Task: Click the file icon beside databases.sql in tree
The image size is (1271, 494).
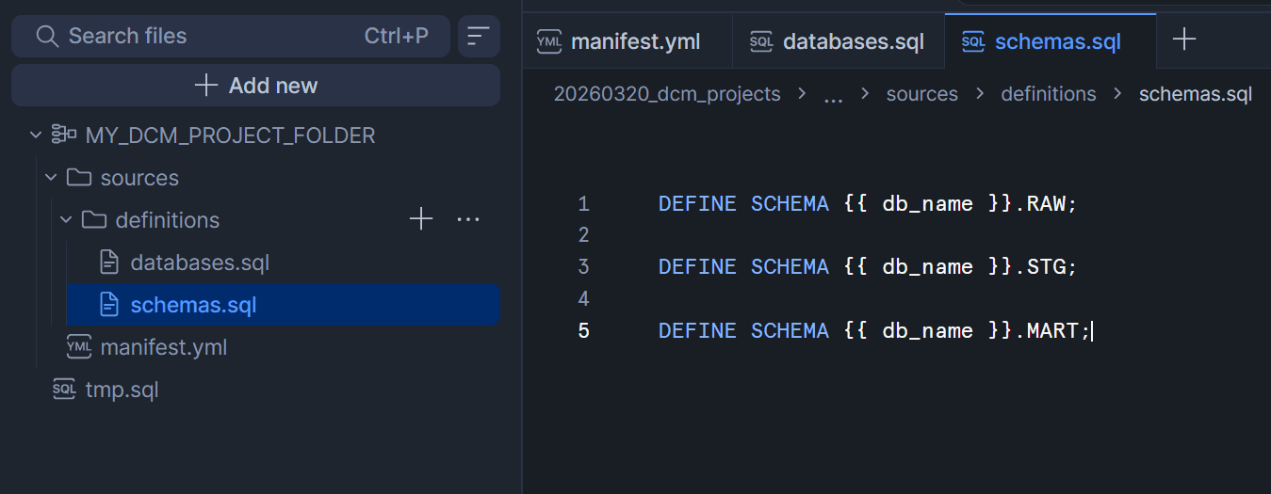Action: coord(109,263)
